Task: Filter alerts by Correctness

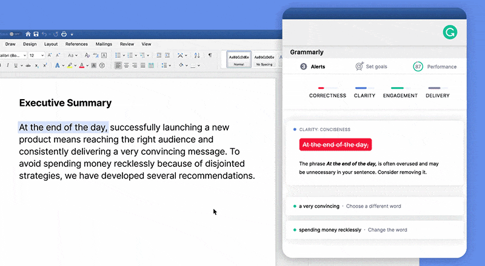Action: tap(327, 93)
